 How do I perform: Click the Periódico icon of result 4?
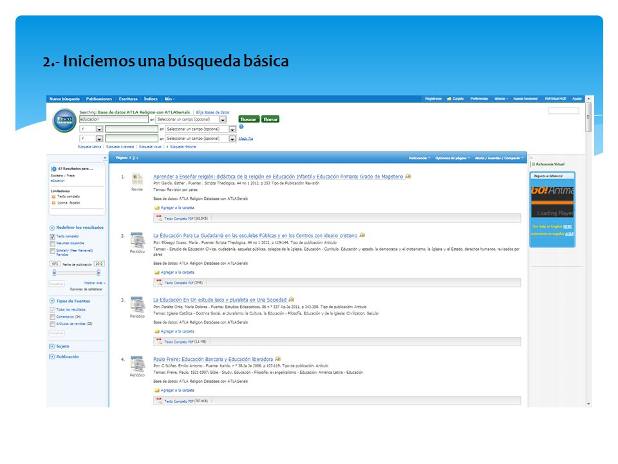[x=137, y=363]
